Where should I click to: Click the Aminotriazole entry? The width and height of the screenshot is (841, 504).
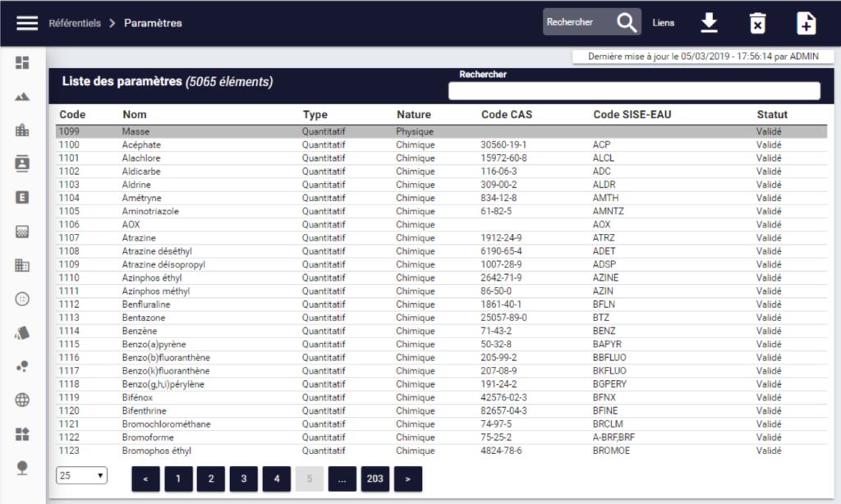point(151,211)
